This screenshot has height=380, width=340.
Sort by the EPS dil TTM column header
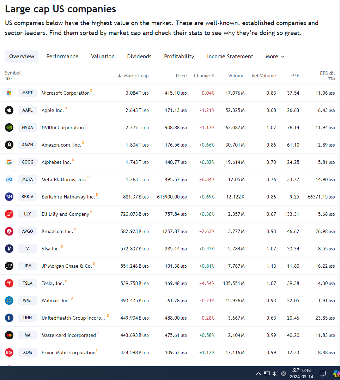[x=327, y=75]
